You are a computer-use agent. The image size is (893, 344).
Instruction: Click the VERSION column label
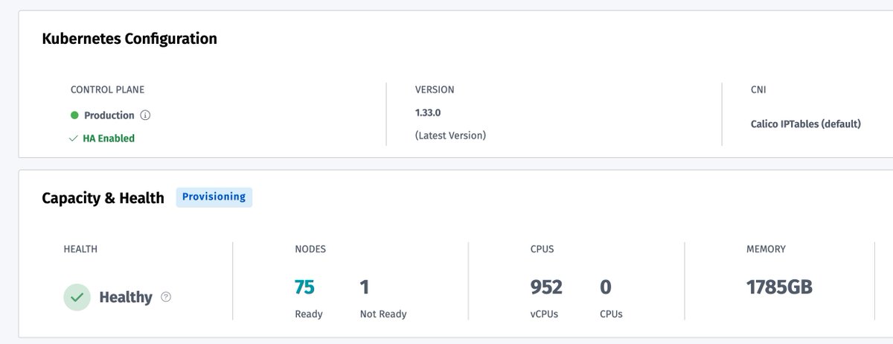click(x=435, y=89)
